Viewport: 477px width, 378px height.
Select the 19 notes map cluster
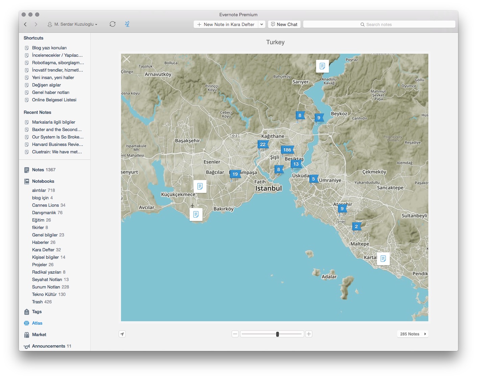click(x=235, y=174)
